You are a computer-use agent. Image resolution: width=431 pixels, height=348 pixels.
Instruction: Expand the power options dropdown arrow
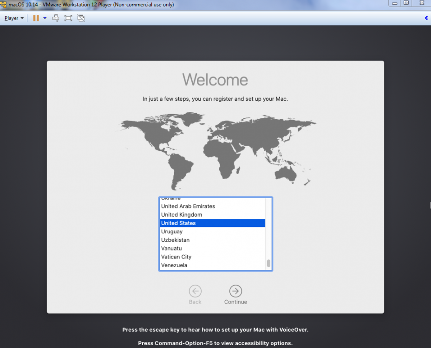point(45,18)
